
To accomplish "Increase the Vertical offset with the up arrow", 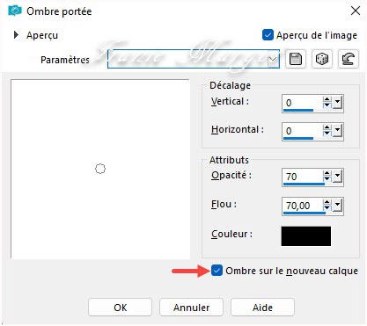I will click(x=327, y=99).
